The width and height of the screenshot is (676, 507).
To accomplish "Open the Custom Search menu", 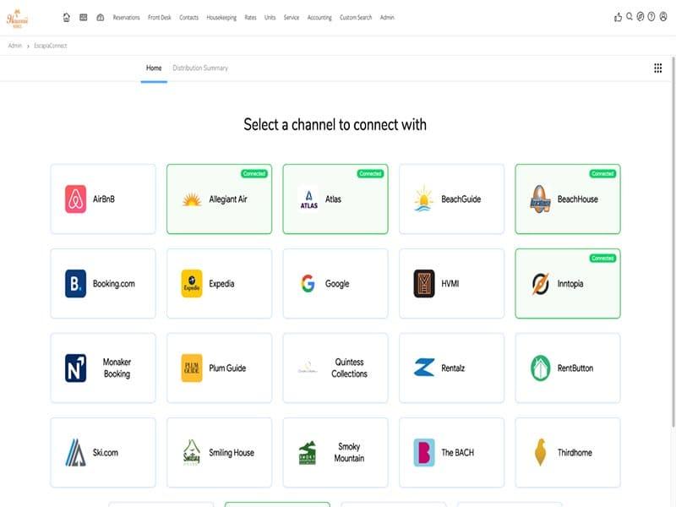I will point(356,18).
